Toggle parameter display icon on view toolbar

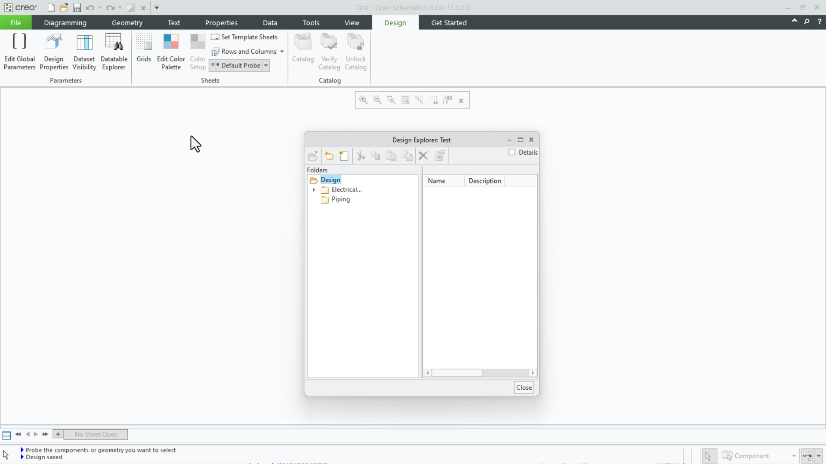click(447, 100)
